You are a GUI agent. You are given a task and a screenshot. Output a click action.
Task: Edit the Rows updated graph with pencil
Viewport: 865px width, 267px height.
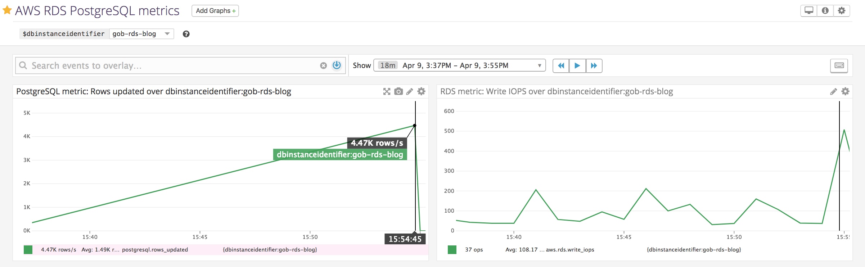pyautogui.click(x=410, y=91)
